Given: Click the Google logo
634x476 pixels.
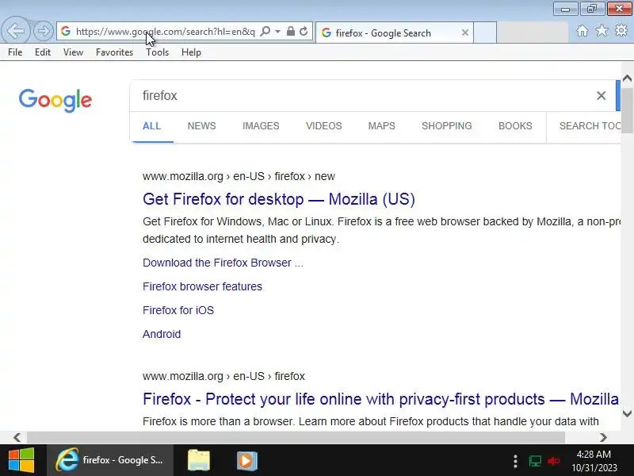Looking at the screenshot, I should [x=55, y=100].
